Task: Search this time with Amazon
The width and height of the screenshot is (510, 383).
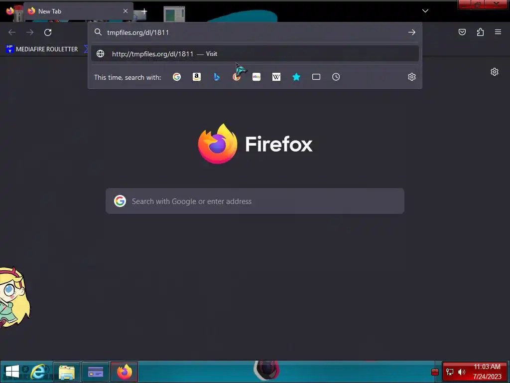Action: point(196,77)
